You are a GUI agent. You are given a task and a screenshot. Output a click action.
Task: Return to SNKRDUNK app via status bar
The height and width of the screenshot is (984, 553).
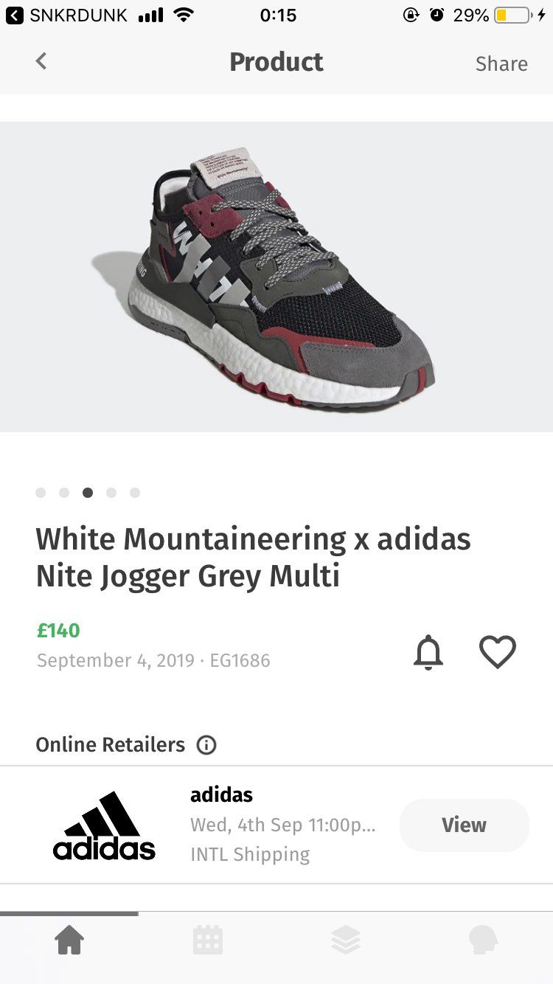pos(66,15)
